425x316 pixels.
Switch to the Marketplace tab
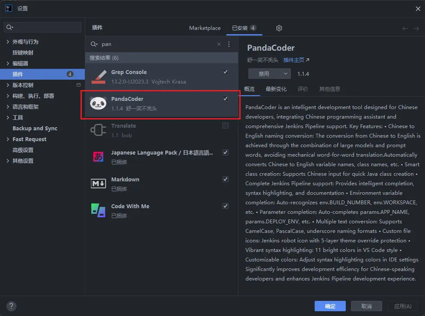pyautogui.click(x=205, y=28)
